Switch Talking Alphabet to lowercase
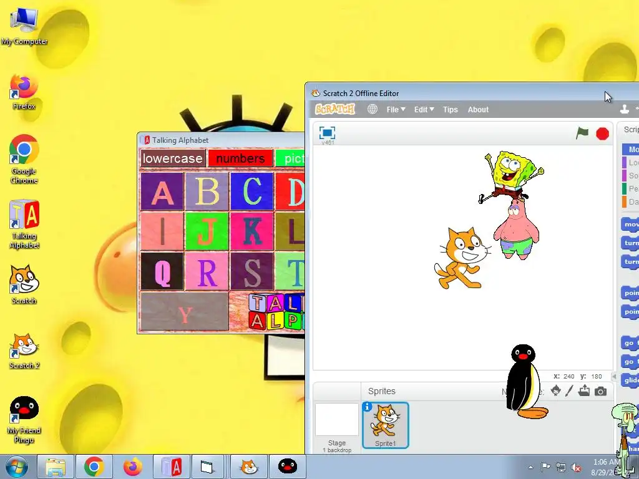The width and height of the screenshot is (639, 479). point(172,158)
